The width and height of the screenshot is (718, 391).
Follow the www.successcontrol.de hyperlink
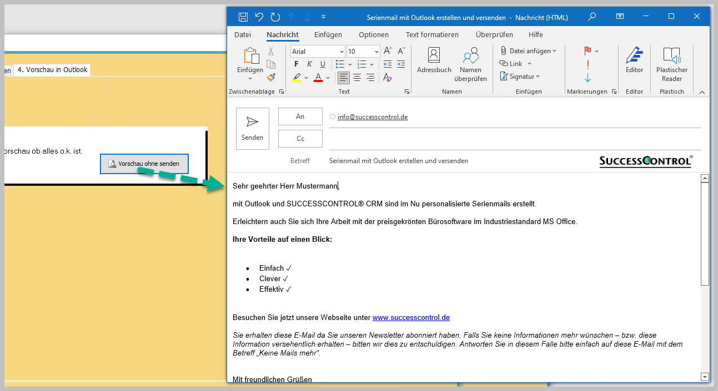(x=411, y=318)
